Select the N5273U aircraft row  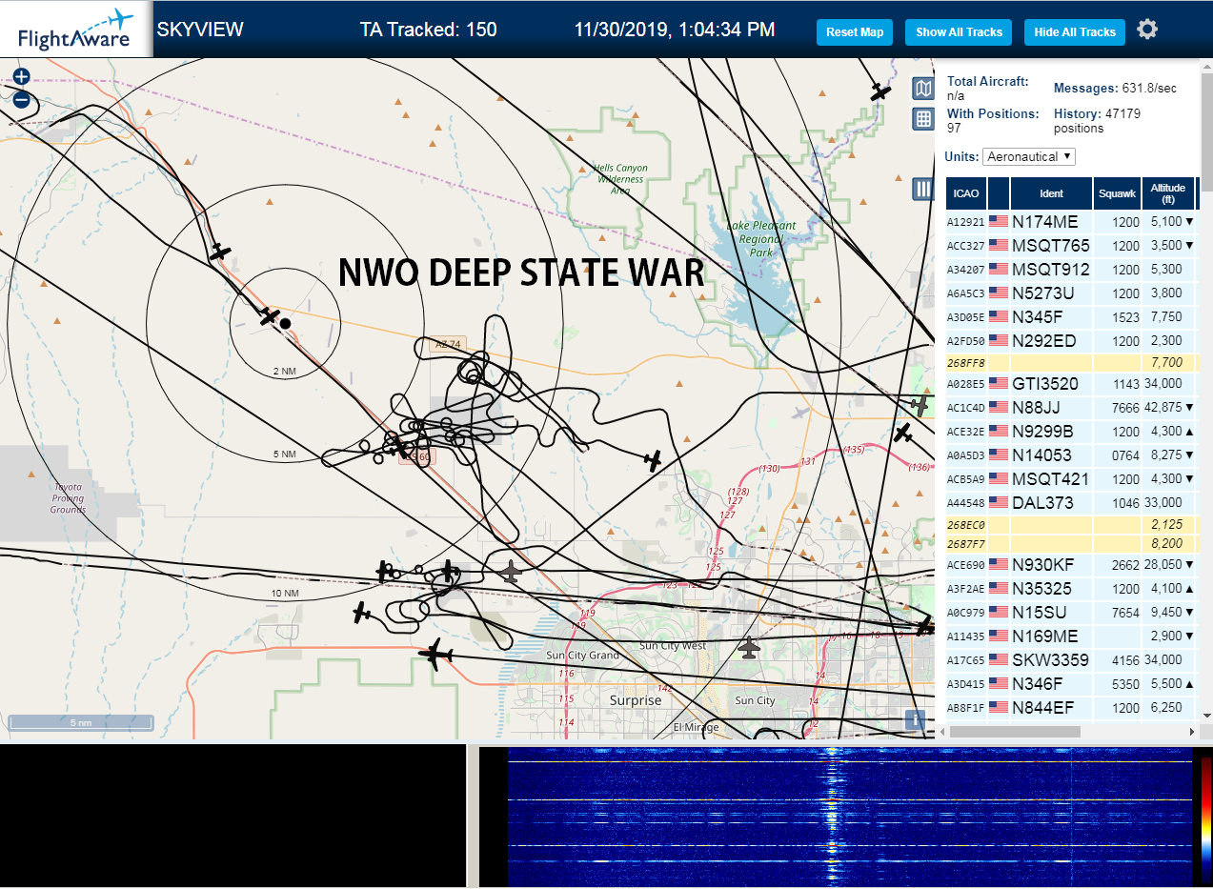(1072, 293)
